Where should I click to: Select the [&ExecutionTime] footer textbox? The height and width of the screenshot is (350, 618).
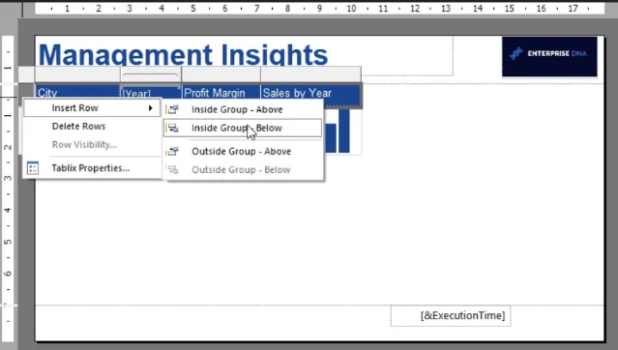(451, 316)
